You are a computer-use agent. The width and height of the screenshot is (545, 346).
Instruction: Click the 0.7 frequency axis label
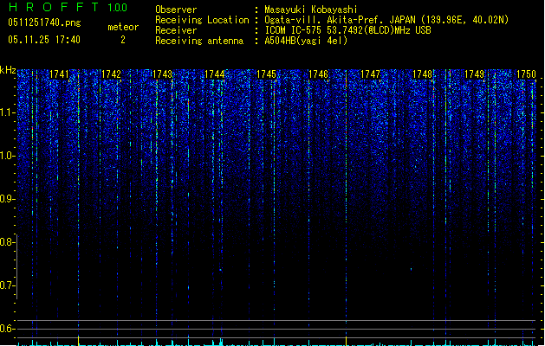click(x=7, y=285)
